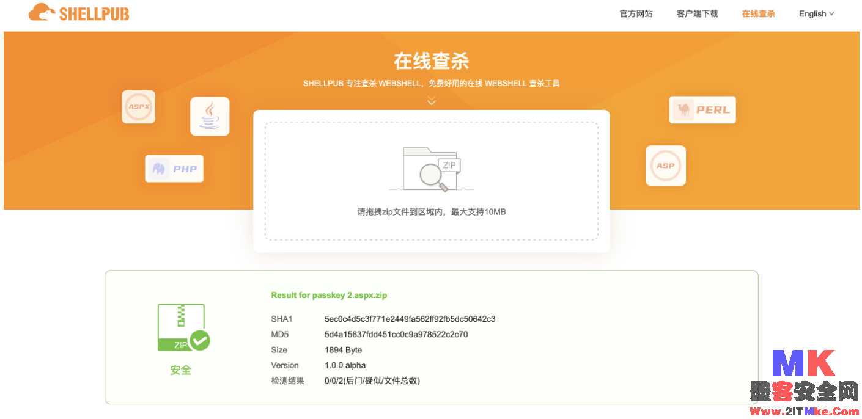Click the 在线查杀 banner heading

pyautogui.click(x=432, y=61)
